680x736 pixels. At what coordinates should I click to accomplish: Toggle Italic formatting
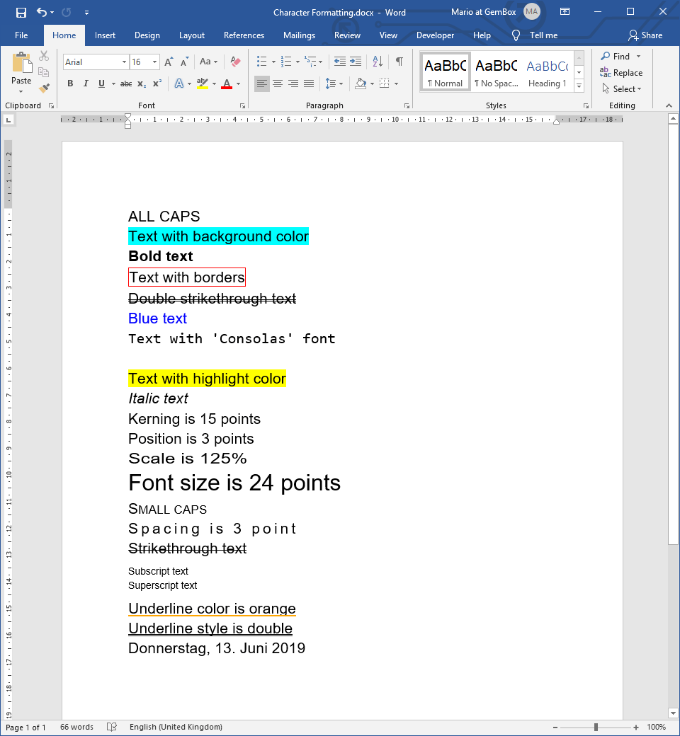pos(86,84)
